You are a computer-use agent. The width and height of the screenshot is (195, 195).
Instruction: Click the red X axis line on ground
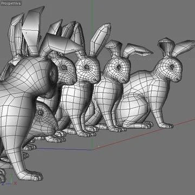coord(145,134)
